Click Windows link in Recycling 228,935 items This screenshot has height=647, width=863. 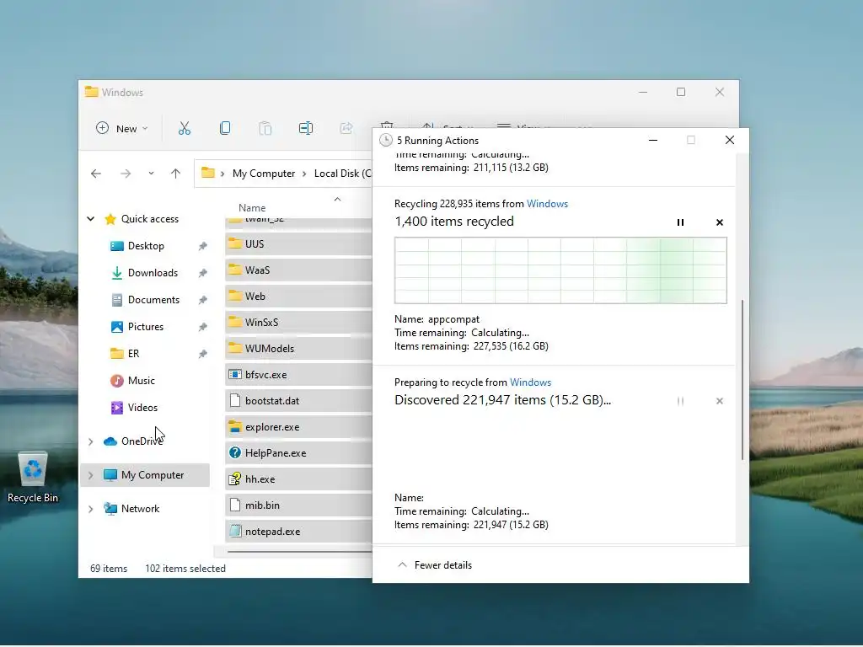[x=547, y=204]
